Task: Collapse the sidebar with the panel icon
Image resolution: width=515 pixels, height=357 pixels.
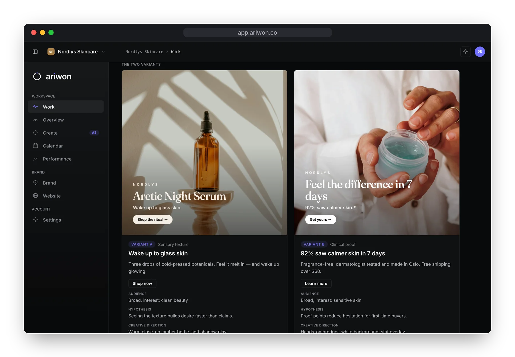Action: click(35, 52)
